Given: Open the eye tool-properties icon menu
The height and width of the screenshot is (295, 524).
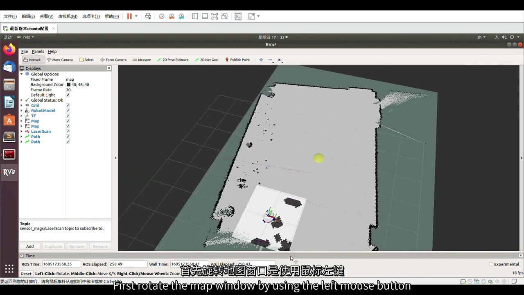Looking at the screenshot, I should pos(280,60).
